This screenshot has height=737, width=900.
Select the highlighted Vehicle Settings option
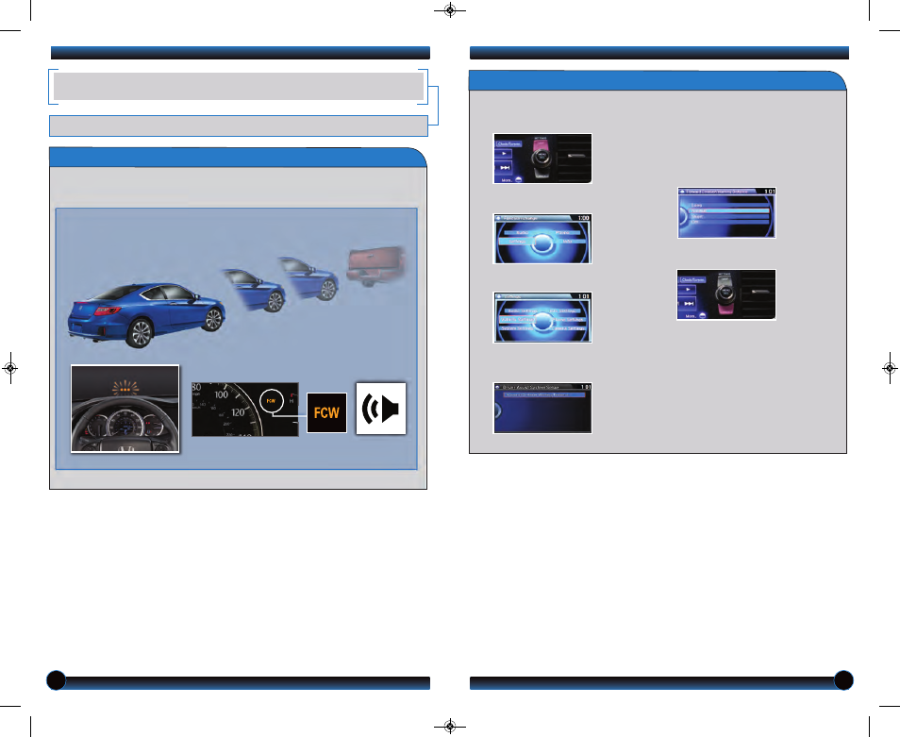[x=518, y=319]
